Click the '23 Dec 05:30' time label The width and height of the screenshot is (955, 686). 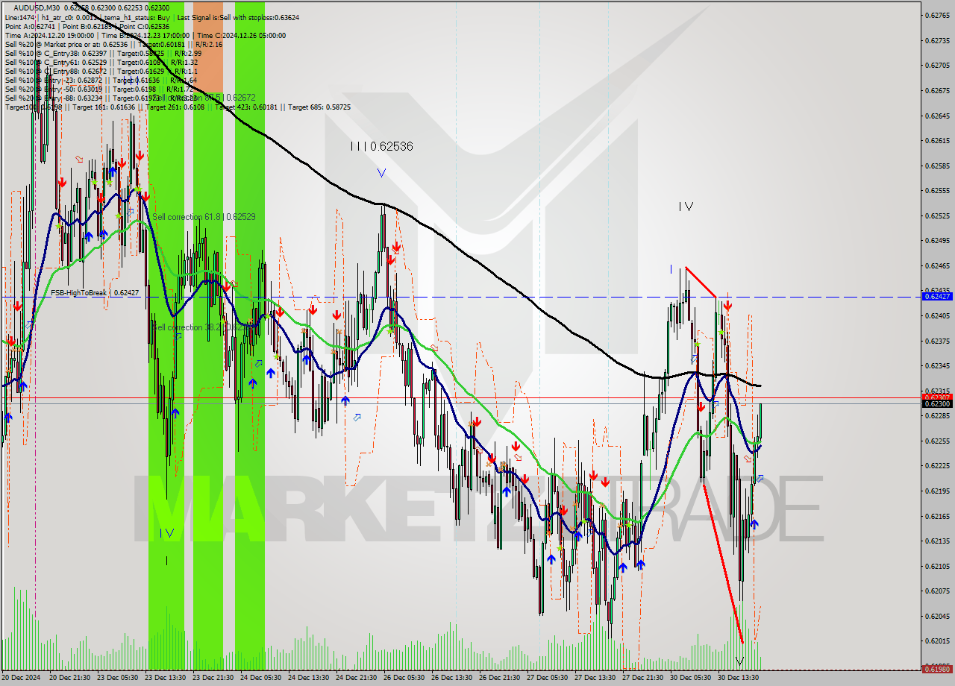[118, 678]
